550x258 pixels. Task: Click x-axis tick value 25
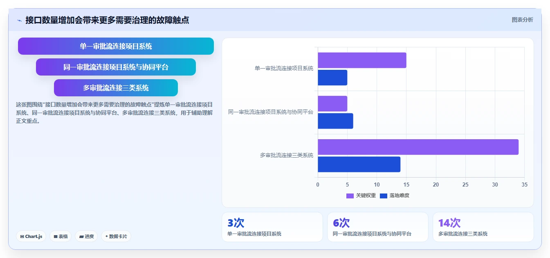465,185
